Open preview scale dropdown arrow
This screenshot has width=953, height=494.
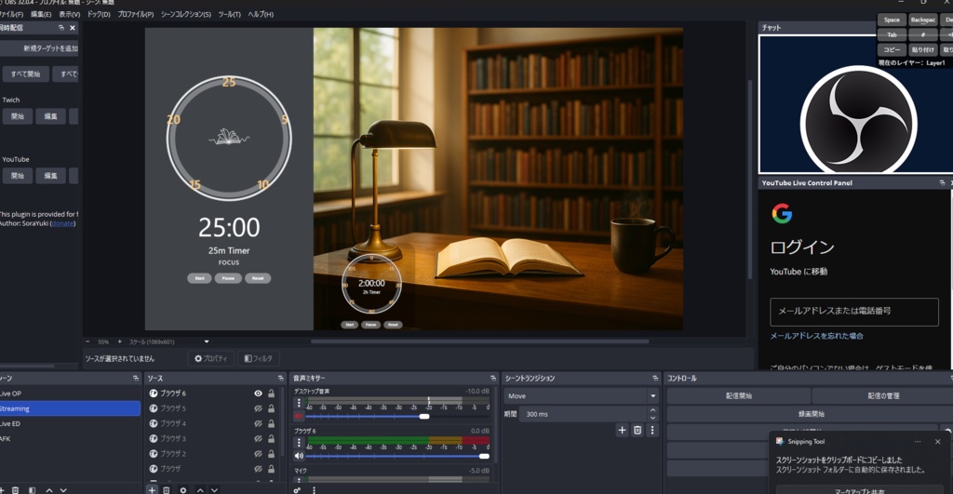[207, 341]
